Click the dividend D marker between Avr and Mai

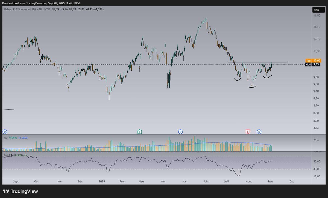point(180,132)
